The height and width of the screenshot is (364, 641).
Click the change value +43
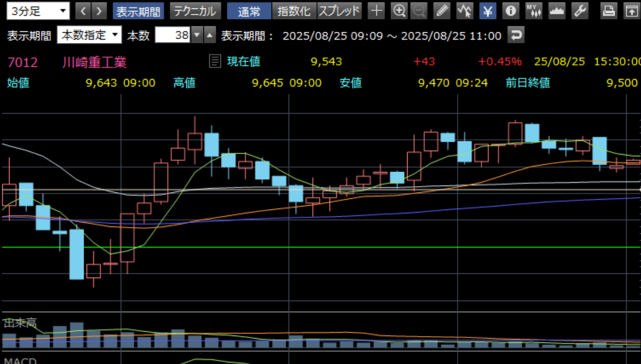(424, 61)
